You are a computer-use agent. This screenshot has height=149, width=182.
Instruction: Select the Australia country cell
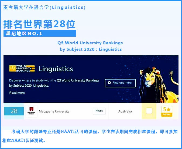pyautogui.click(x=125, y=111)
